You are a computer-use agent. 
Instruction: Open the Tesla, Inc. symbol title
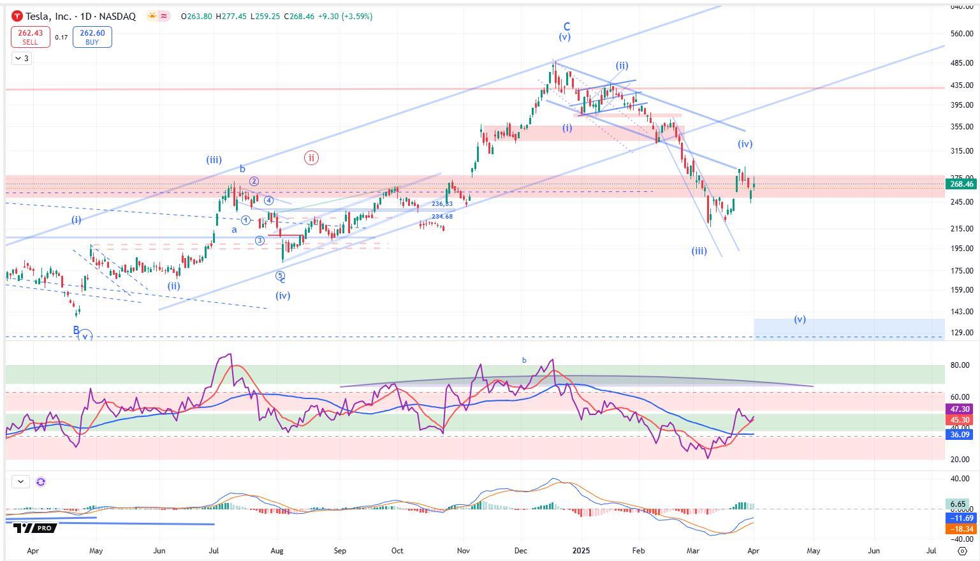click(81, 16)
